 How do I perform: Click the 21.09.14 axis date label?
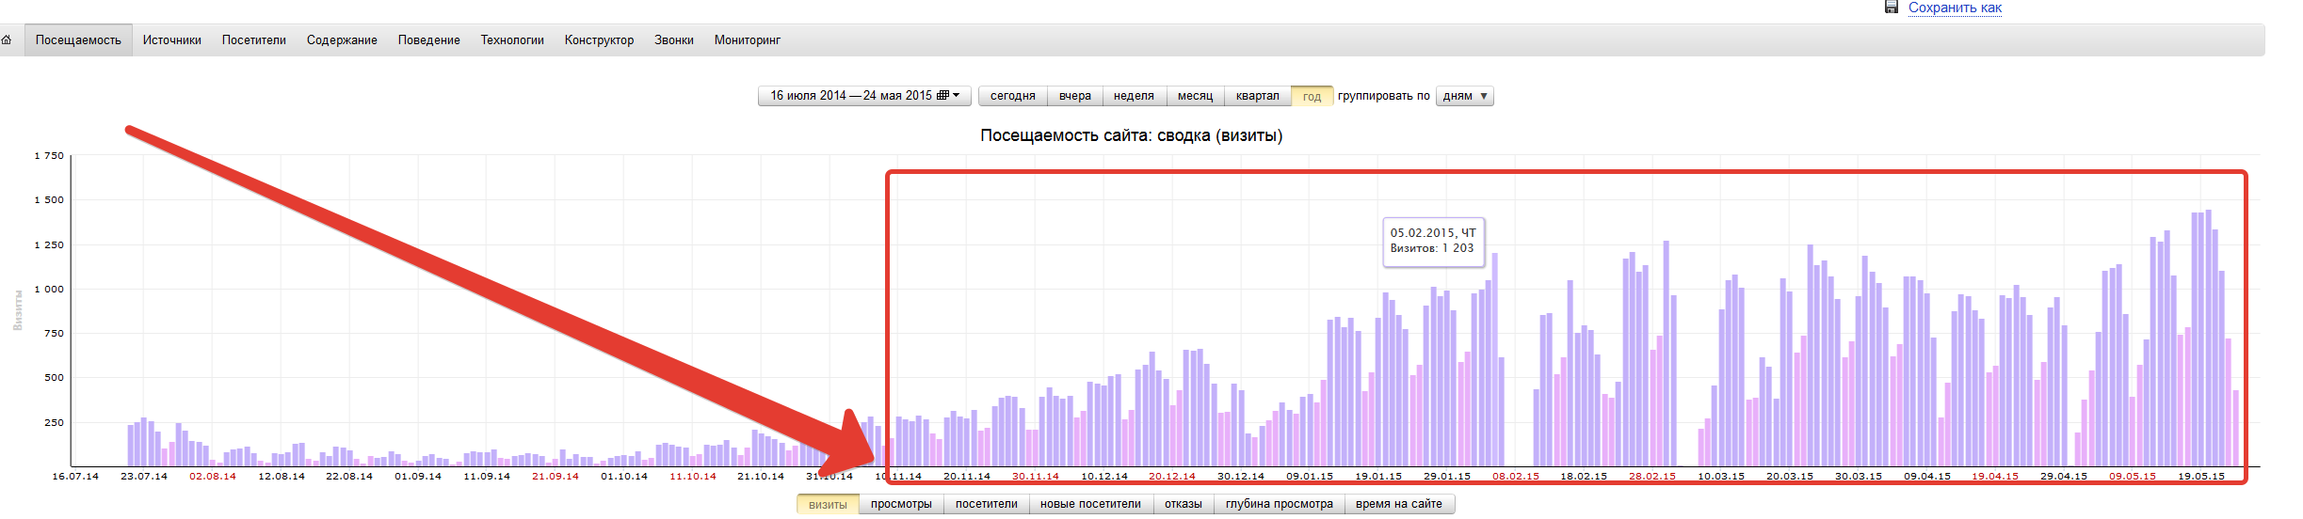coord(556,476)
